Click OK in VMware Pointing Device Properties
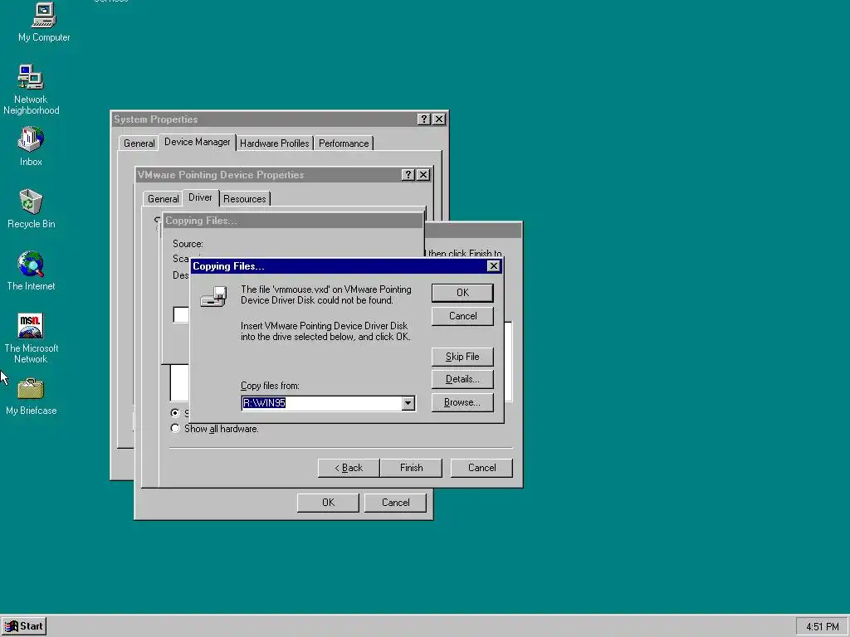The image size is (850, 637). click(x=328, y=503)
